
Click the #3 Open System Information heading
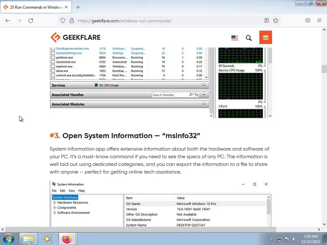click(x=125, y=136)
